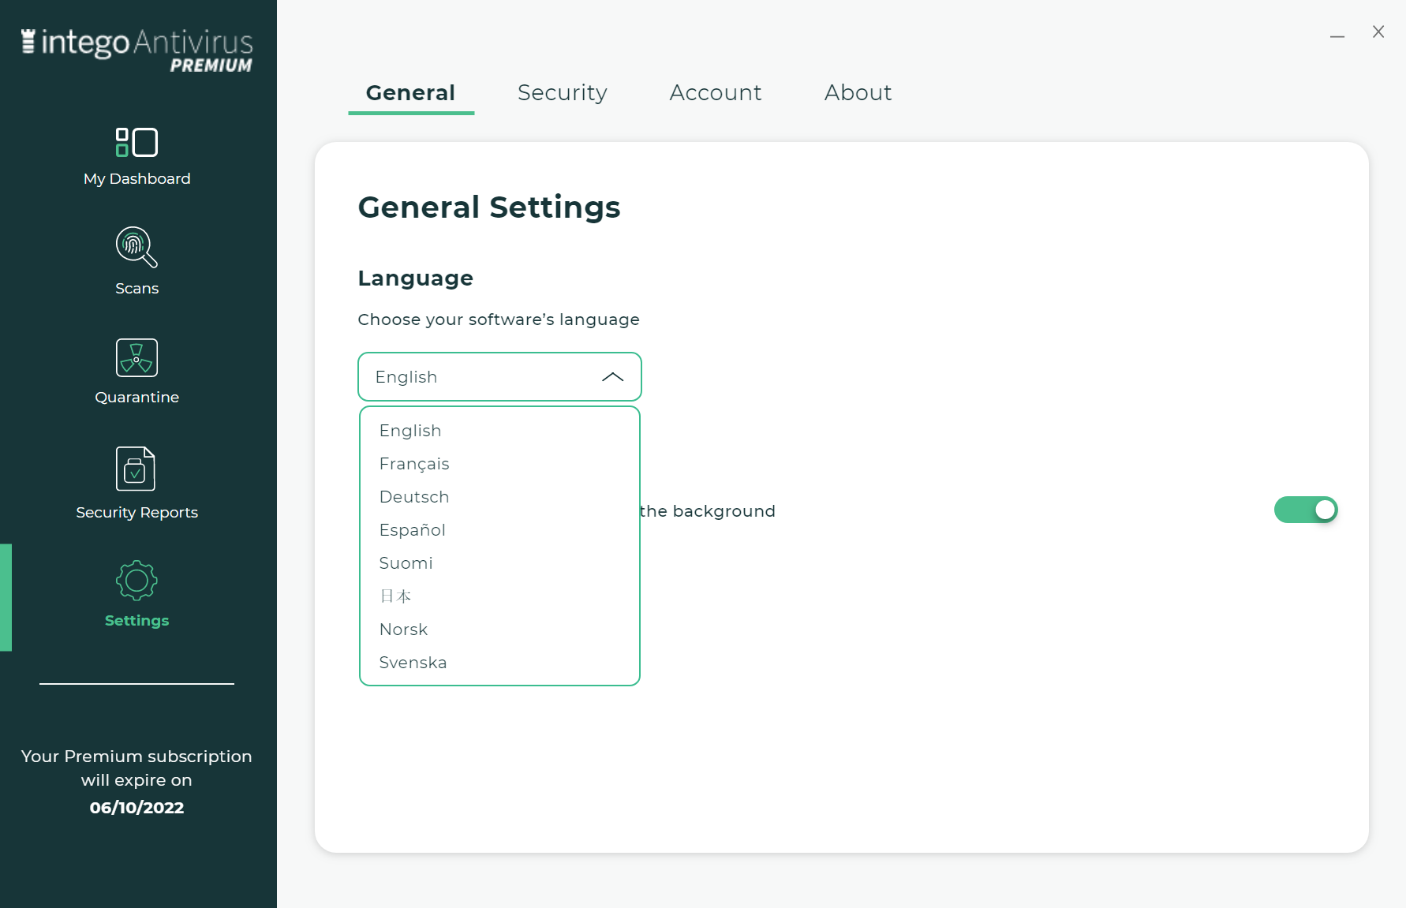
Task: Click the My Dashboard label
Action: point(137,179)
